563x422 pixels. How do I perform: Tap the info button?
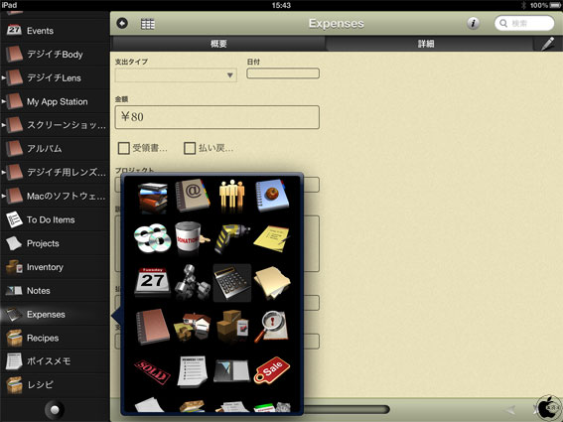pos(473,24)
